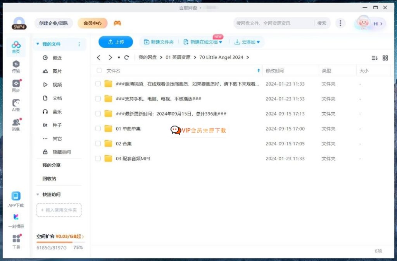Go to 我的网盘 breadcrumb
The height and width of the screenshot is (261, 397).
(x=148, y=57)
